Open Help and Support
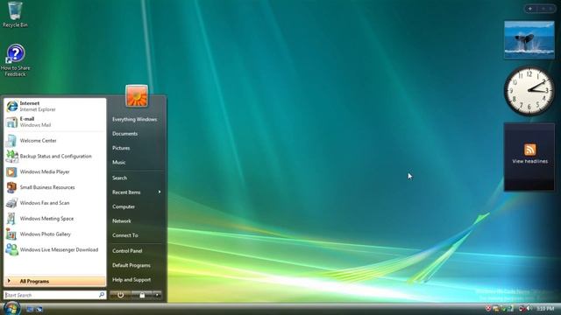 pos(131,280)
